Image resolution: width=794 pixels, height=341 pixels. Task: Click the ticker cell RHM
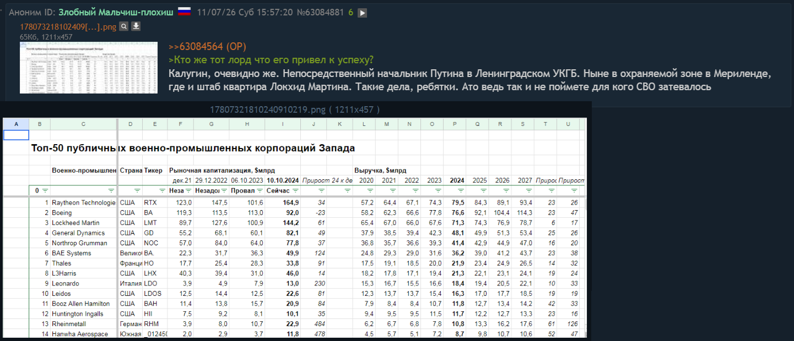(x=155, y=324)
